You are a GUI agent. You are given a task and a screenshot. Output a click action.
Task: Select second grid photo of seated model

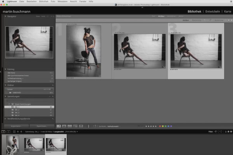pos(140,51)
